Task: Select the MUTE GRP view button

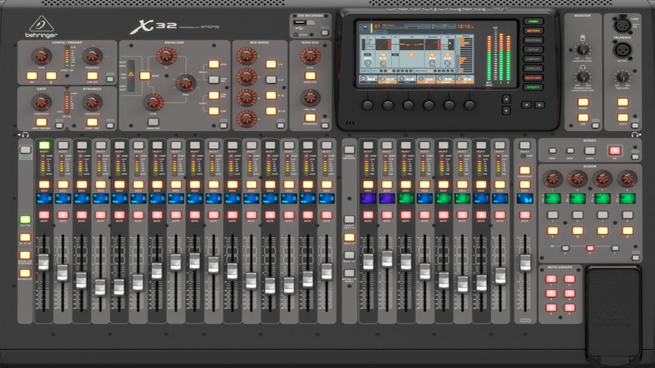Action: pyautogui.click(x=534, y=78)
